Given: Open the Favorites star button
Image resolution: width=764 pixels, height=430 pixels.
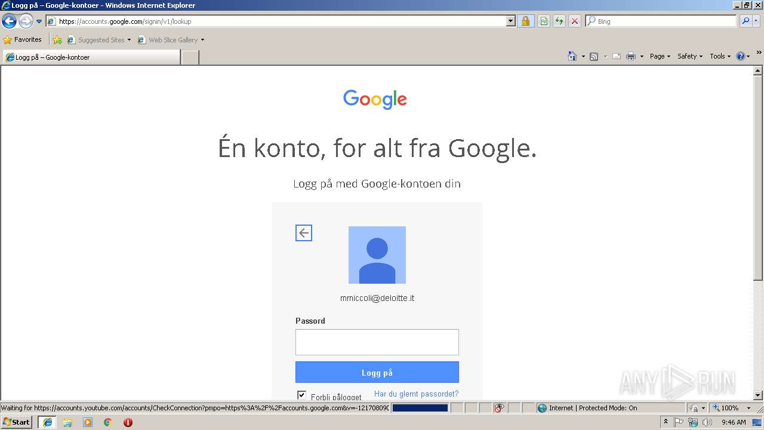Looking at the screenshot, I should tap(23, 40).
